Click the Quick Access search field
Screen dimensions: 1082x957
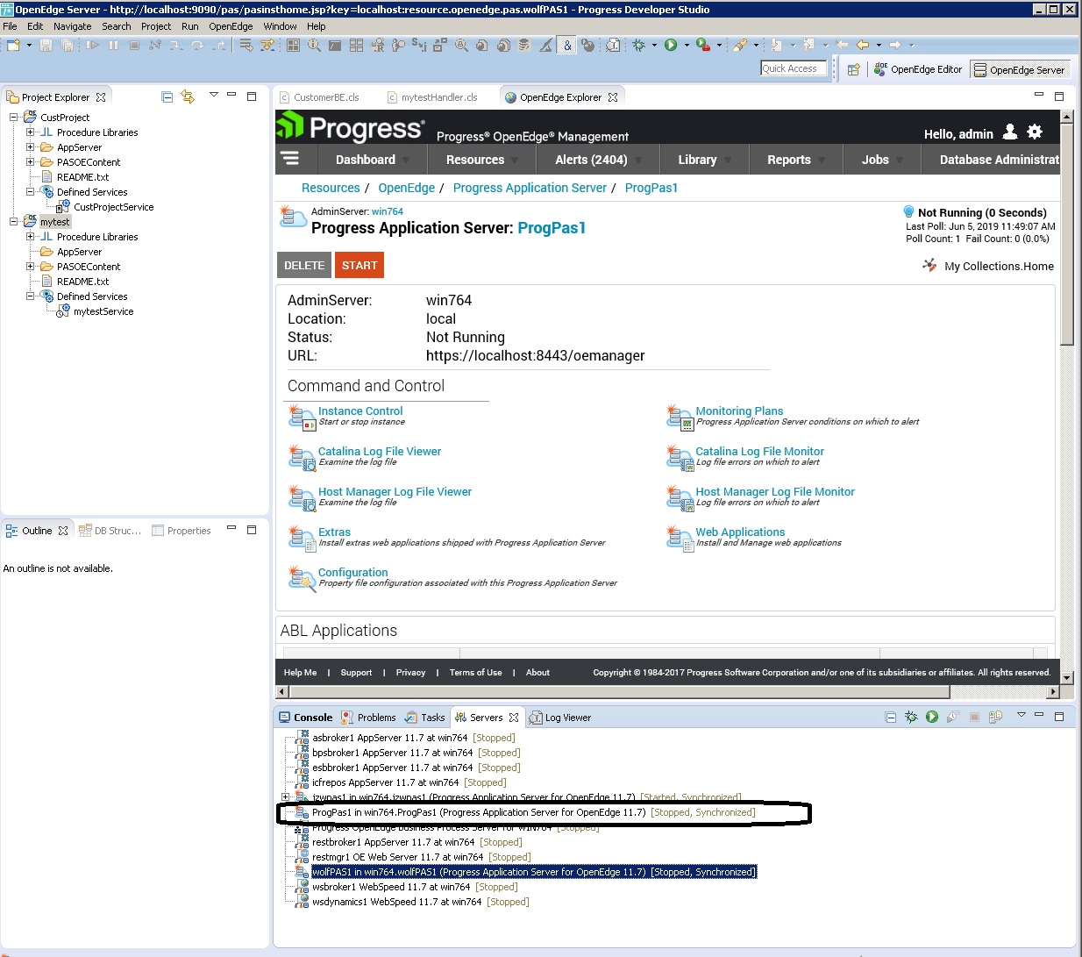(x=794, y=68)
